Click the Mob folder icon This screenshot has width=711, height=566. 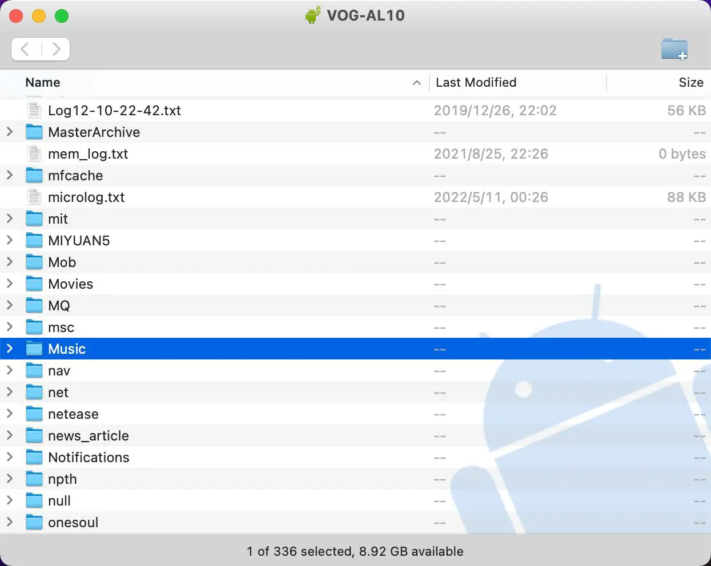34,262
